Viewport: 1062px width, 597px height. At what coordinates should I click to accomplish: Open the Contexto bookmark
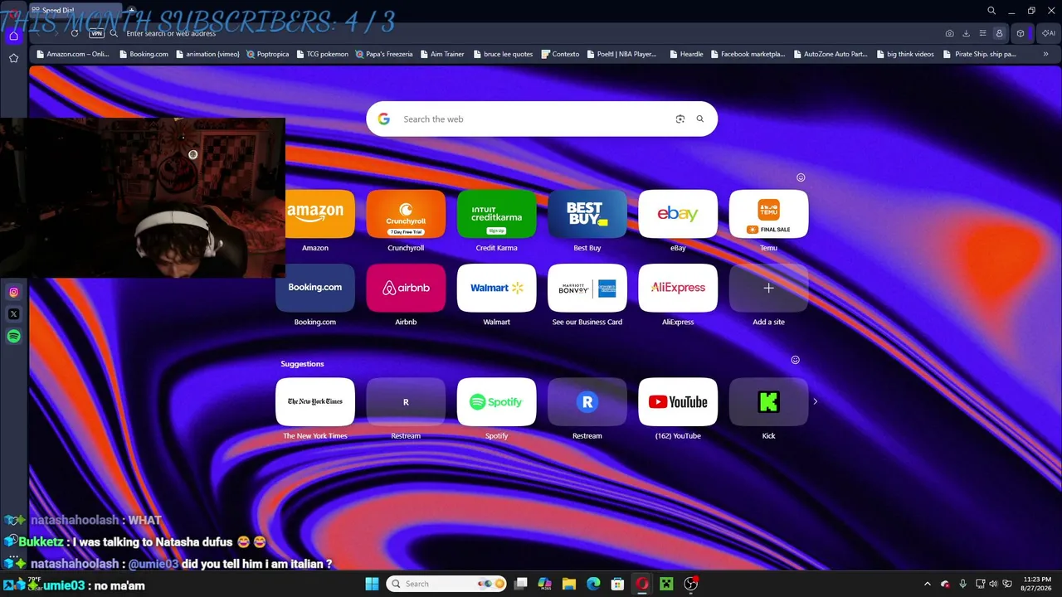coord(560,54)
